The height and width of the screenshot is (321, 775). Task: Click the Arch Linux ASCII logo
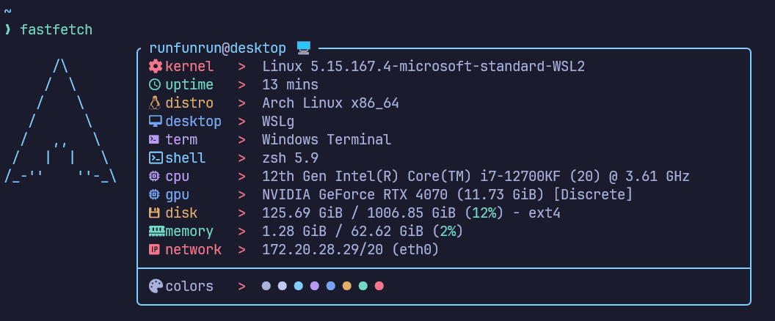pyautogui.click(x=60, y=121)
